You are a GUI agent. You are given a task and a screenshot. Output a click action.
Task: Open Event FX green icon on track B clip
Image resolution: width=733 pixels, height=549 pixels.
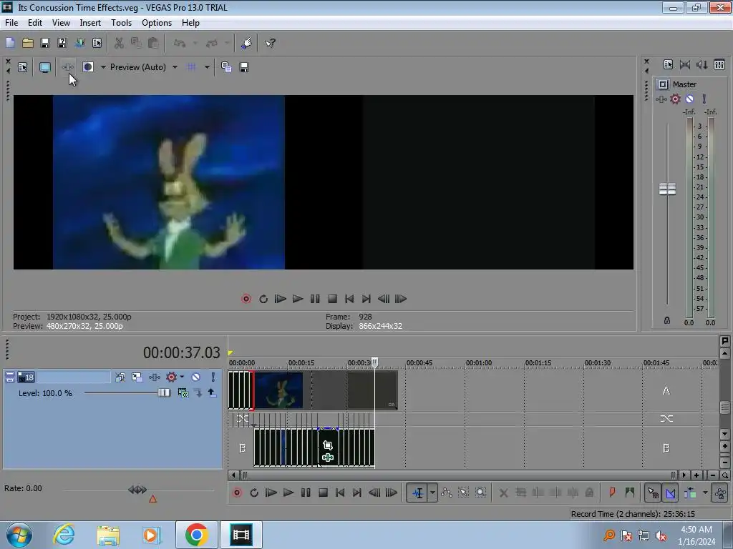(x=328, y=457)
